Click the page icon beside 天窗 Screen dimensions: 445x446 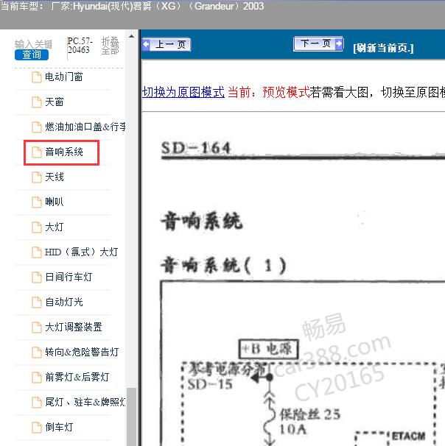pyautogui.click(x=36, y=102)
